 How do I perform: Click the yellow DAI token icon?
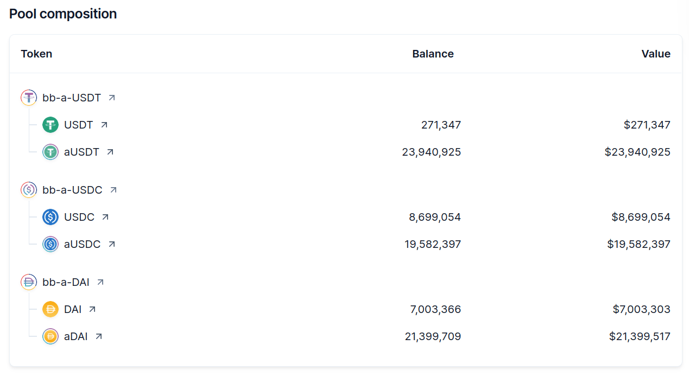pyautogui.click(x=50, y=309)
